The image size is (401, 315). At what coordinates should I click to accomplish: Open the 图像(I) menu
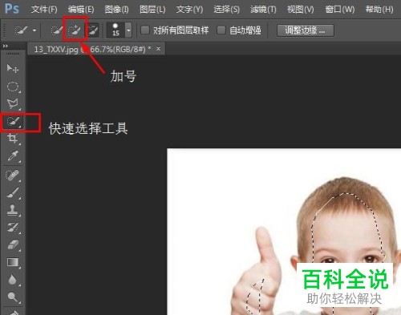(116, 10)
